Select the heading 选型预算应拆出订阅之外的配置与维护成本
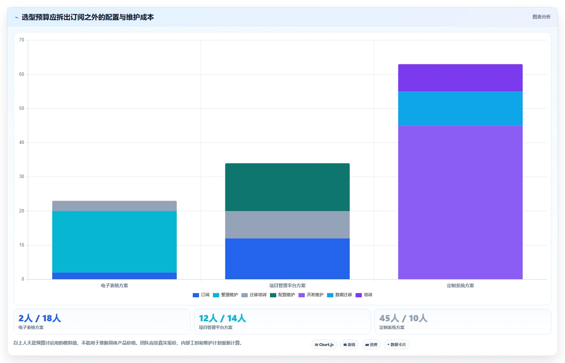 point(88,17)
